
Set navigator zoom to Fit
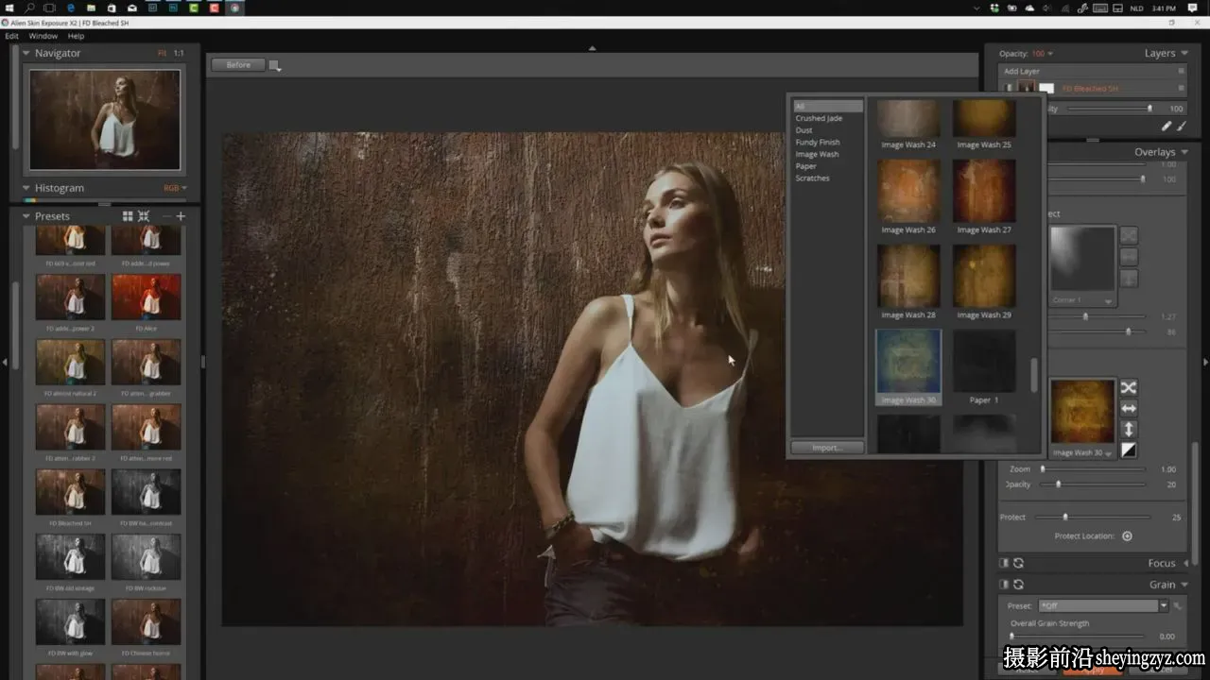(x=162, y=54)
